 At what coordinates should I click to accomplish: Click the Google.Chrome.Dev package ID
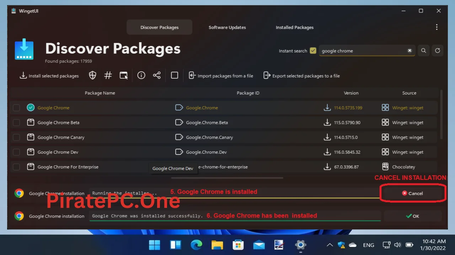pyautogui.click(x=206, y=152)
